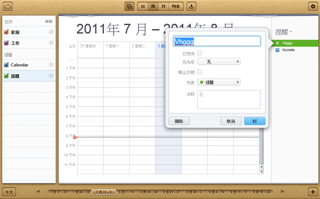Select the Vhggg reminder row on right
320x199 pixels.
[295, 43]
